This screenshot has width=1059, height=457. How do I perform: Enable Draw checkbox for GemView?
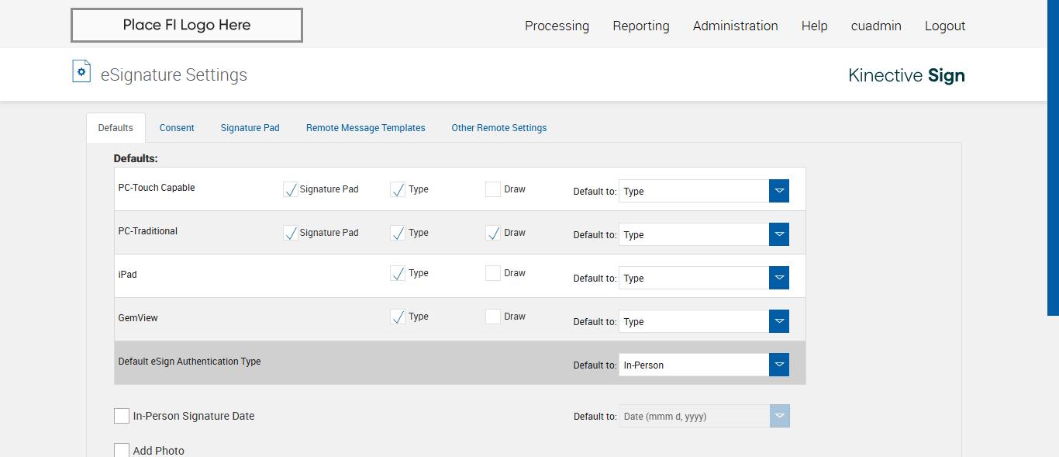click(493, 317)
